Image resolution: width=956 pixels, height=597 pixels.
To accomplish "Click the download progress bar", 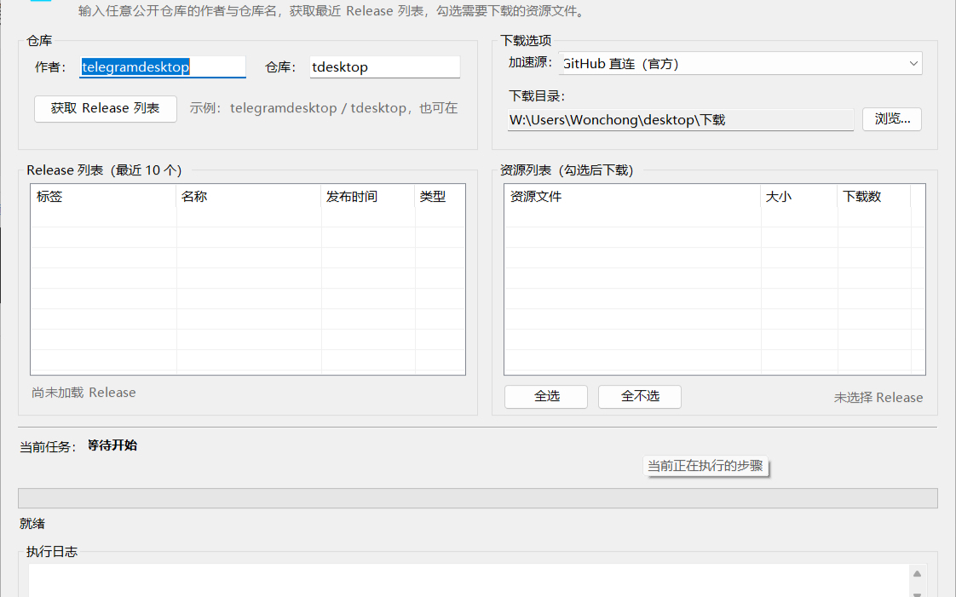I will [x=478, y=498].
